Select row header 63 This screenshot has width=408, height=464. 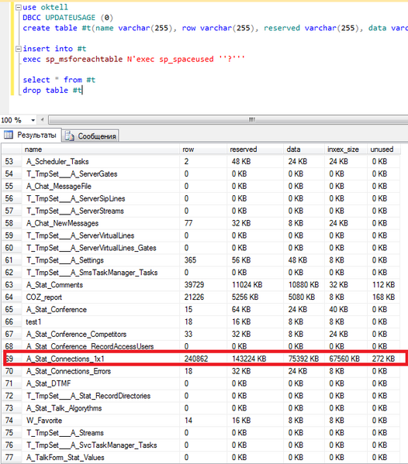click(x=12, y=285)
